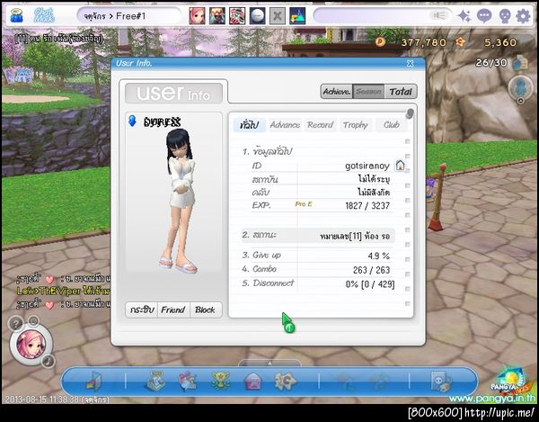Click the Pang coin icon beside 377,780
This screenshot has width=539, height=422.
tap(380, 42)
